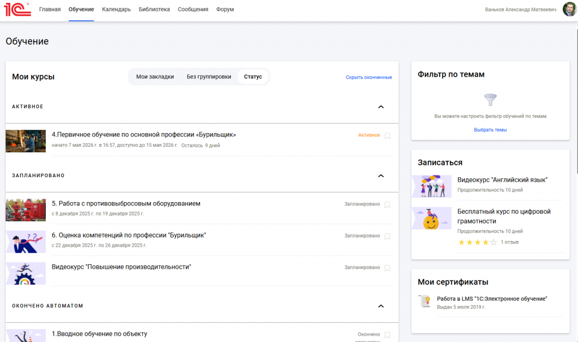The image size is (578, 342).
Task: Click Выдан 5 июля 2019 г. text
Action: (461, 307)
